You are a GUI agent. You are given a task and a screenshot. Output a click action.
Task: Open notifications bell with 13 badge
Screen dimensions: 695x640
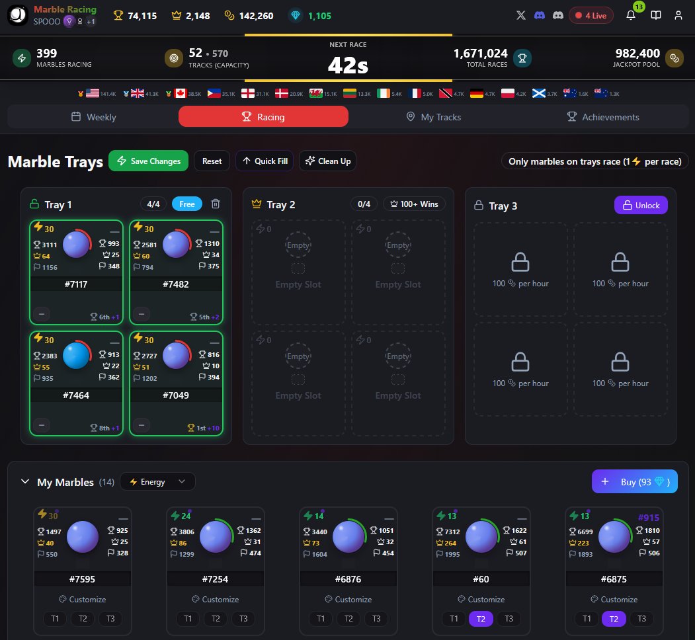tap(631, 15)
